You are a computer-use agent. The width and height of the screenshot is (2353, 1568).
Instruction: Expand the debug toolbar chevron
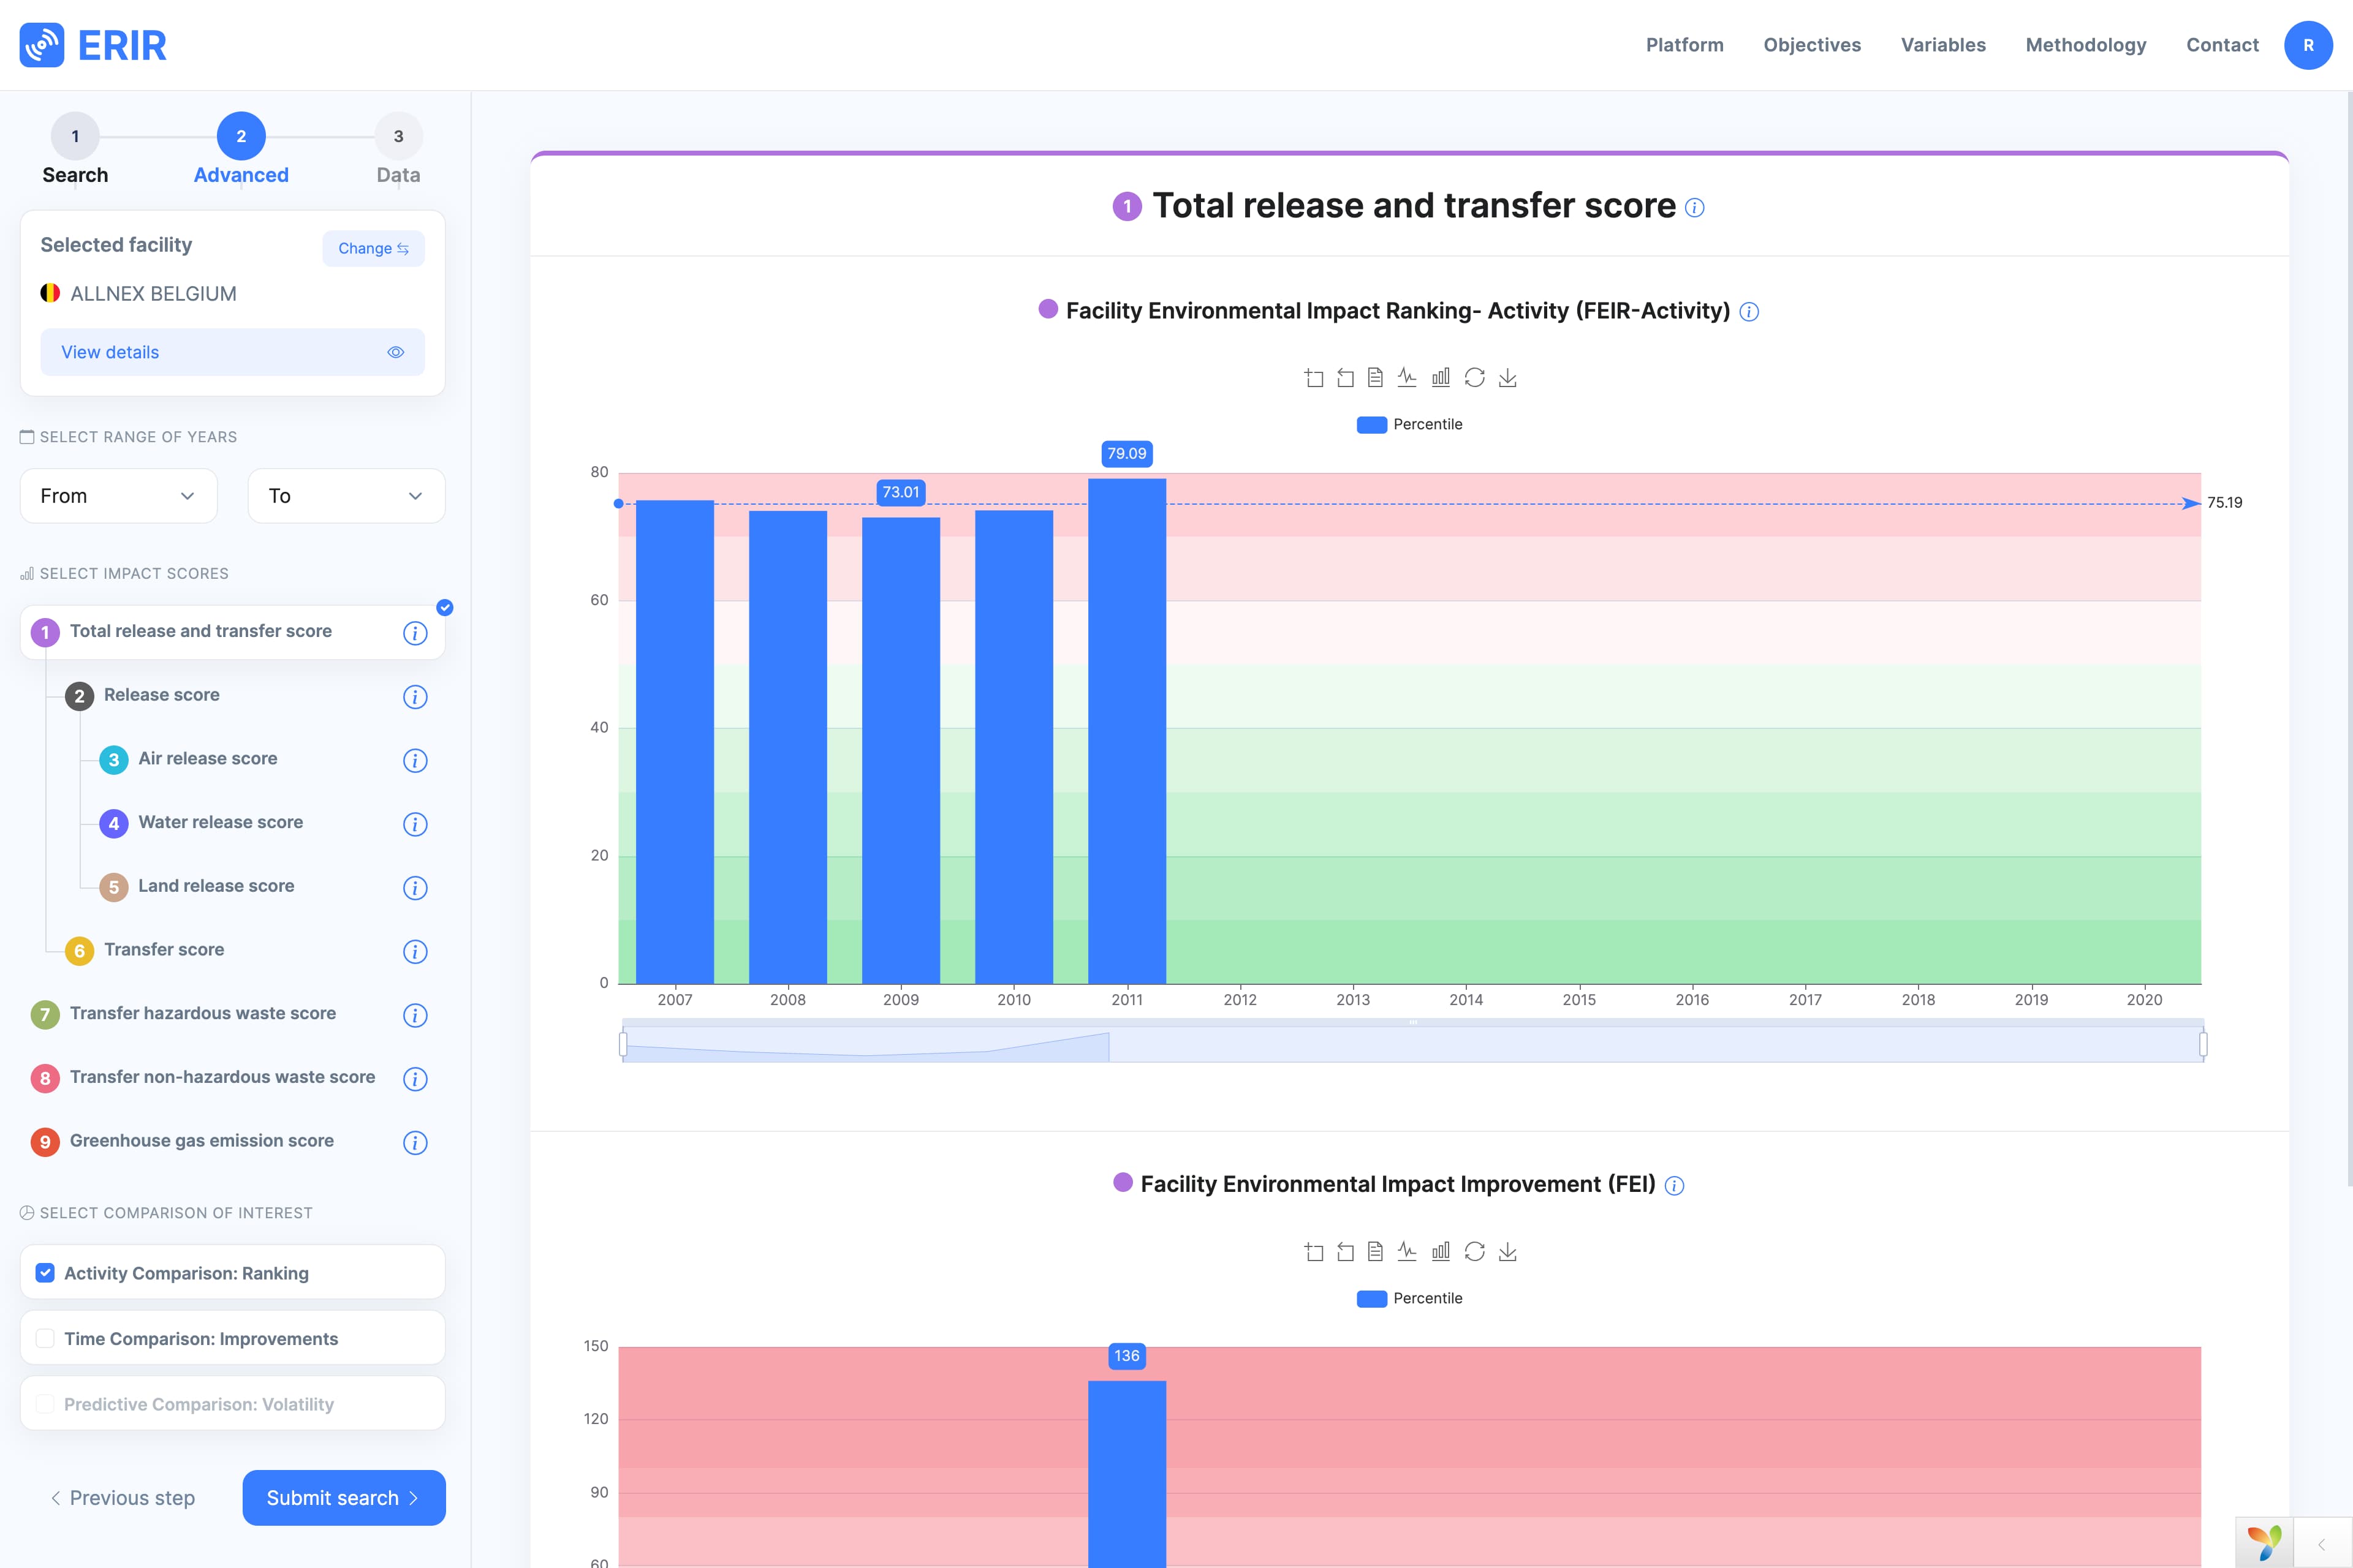click(x=2321, y=1544)
